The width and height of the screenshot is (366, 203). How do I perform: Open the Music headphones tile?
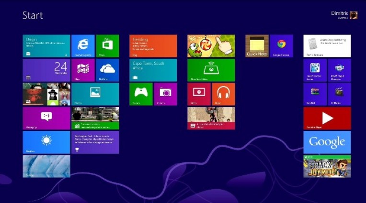(223, 94)
